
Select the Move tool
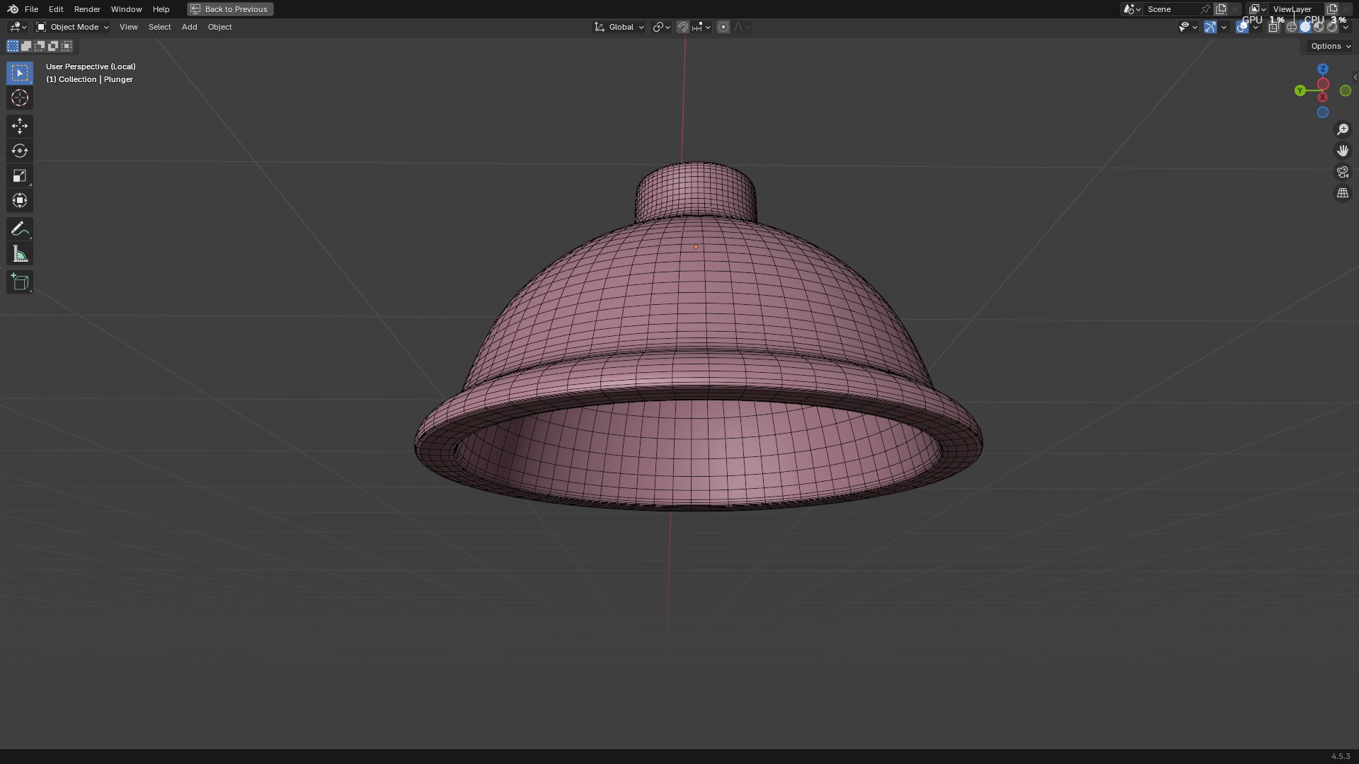tap(20, 126)
